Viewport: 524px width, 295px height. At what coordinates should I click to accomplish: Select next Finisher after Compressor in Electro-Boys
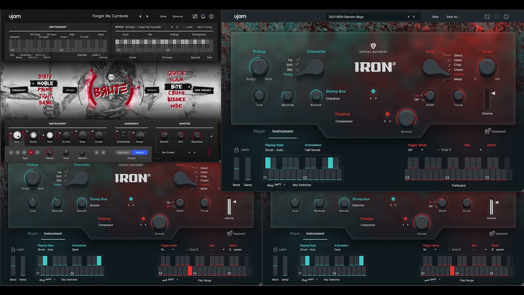coord(390,122)
